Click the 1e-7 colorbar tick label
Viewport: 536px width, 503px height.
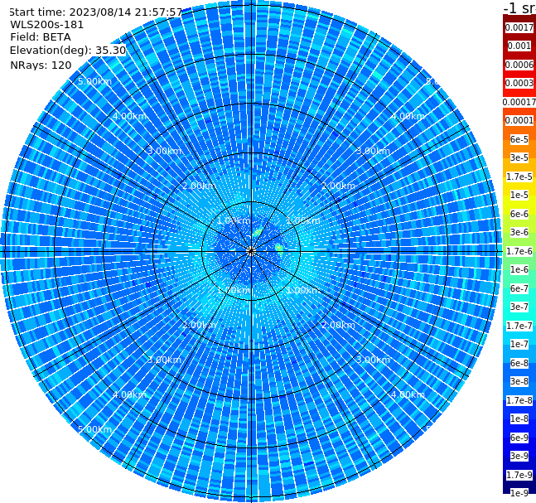pos(519,344)
